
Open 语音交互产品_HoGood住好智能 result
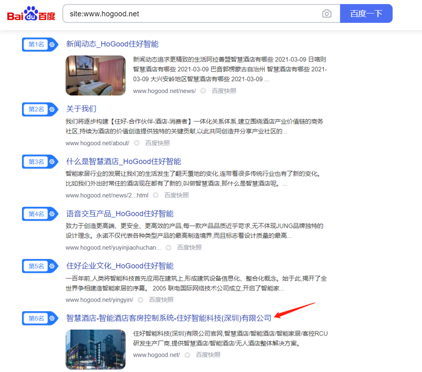119,213
